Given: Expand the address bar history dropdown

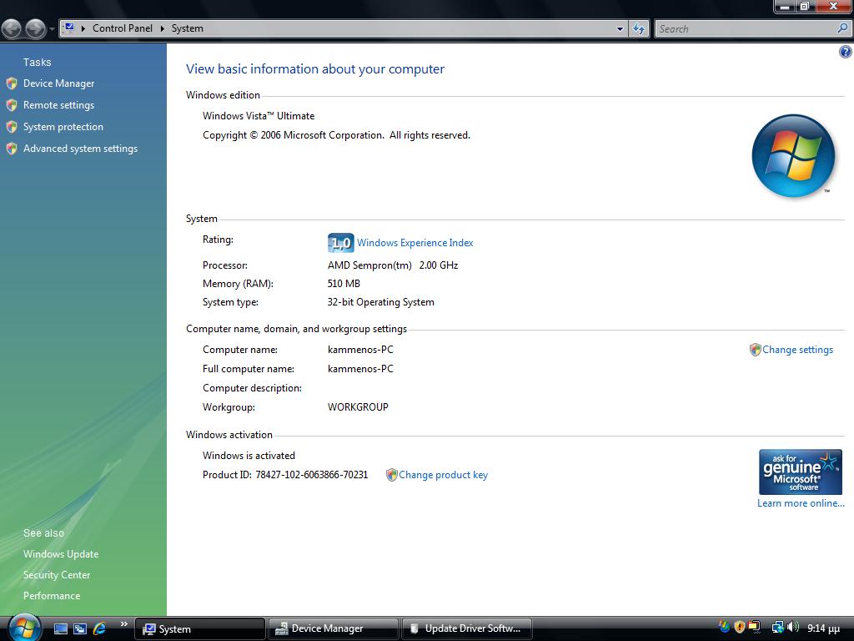Looking at the screenshot, I should click(x=620, y=28).
